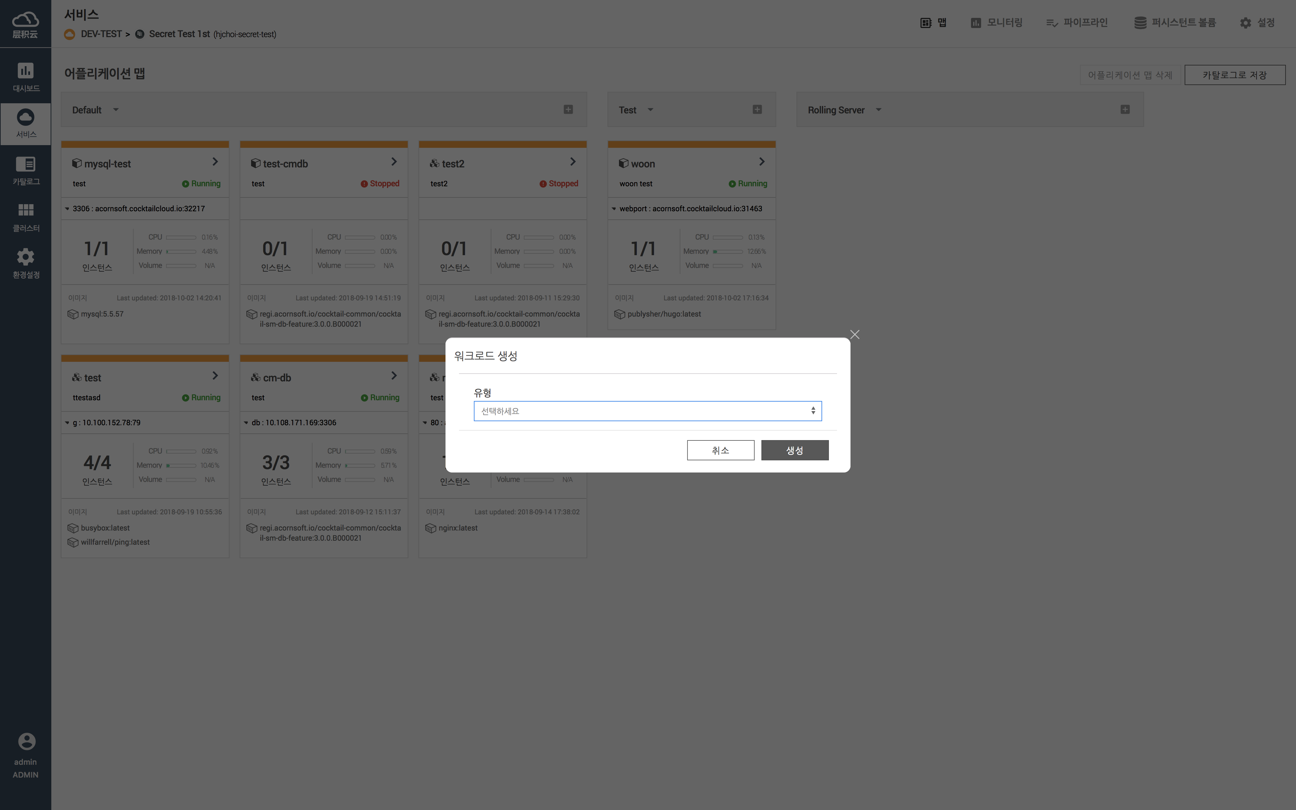Screen dimensions: 1296x810
Task: Expand the Test group dropdown arrow
Action: point(650,110)
